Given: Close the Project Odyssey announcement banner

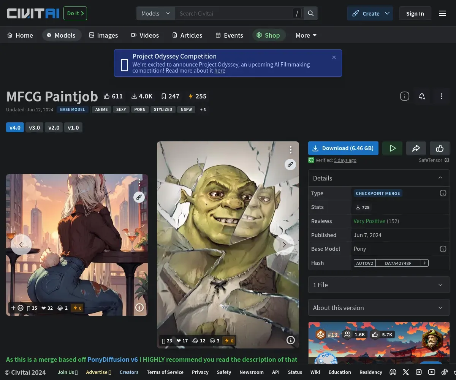Looking at the screenshot, I should click(334, 57).
